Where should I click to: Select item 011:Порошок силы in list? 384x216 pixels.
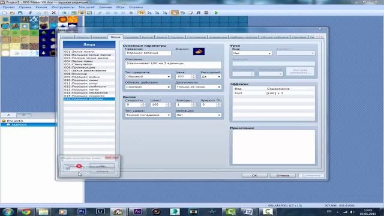click(89, 83)
